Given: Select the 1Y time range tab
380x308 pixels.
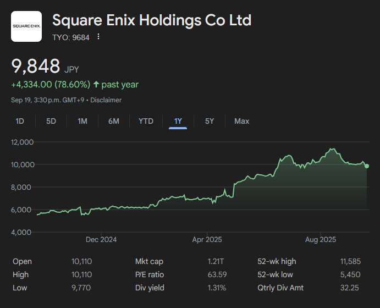Looking at the screenshot, I should 178,121.
